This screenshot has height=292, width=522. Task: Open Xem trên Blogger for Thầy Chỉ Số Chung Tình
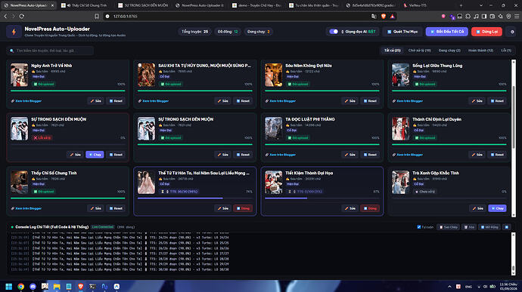(26, 208)
